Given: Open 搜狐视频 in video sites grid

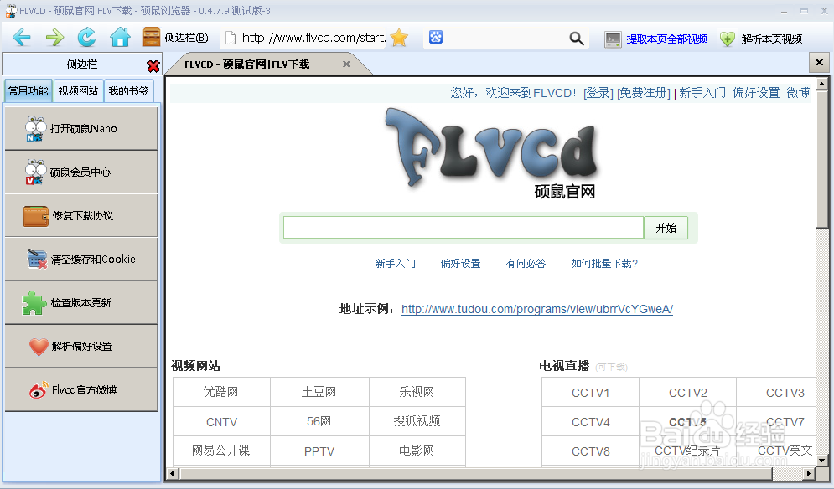Looking at the screenshot, I should pyautogui.click(x=417, y=421).
